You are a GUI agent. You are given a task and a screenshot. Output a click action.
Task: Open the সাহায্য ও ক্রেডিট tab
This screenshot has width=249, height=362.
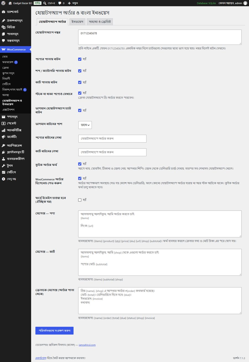pyautogui.click(x=100, y=22)
